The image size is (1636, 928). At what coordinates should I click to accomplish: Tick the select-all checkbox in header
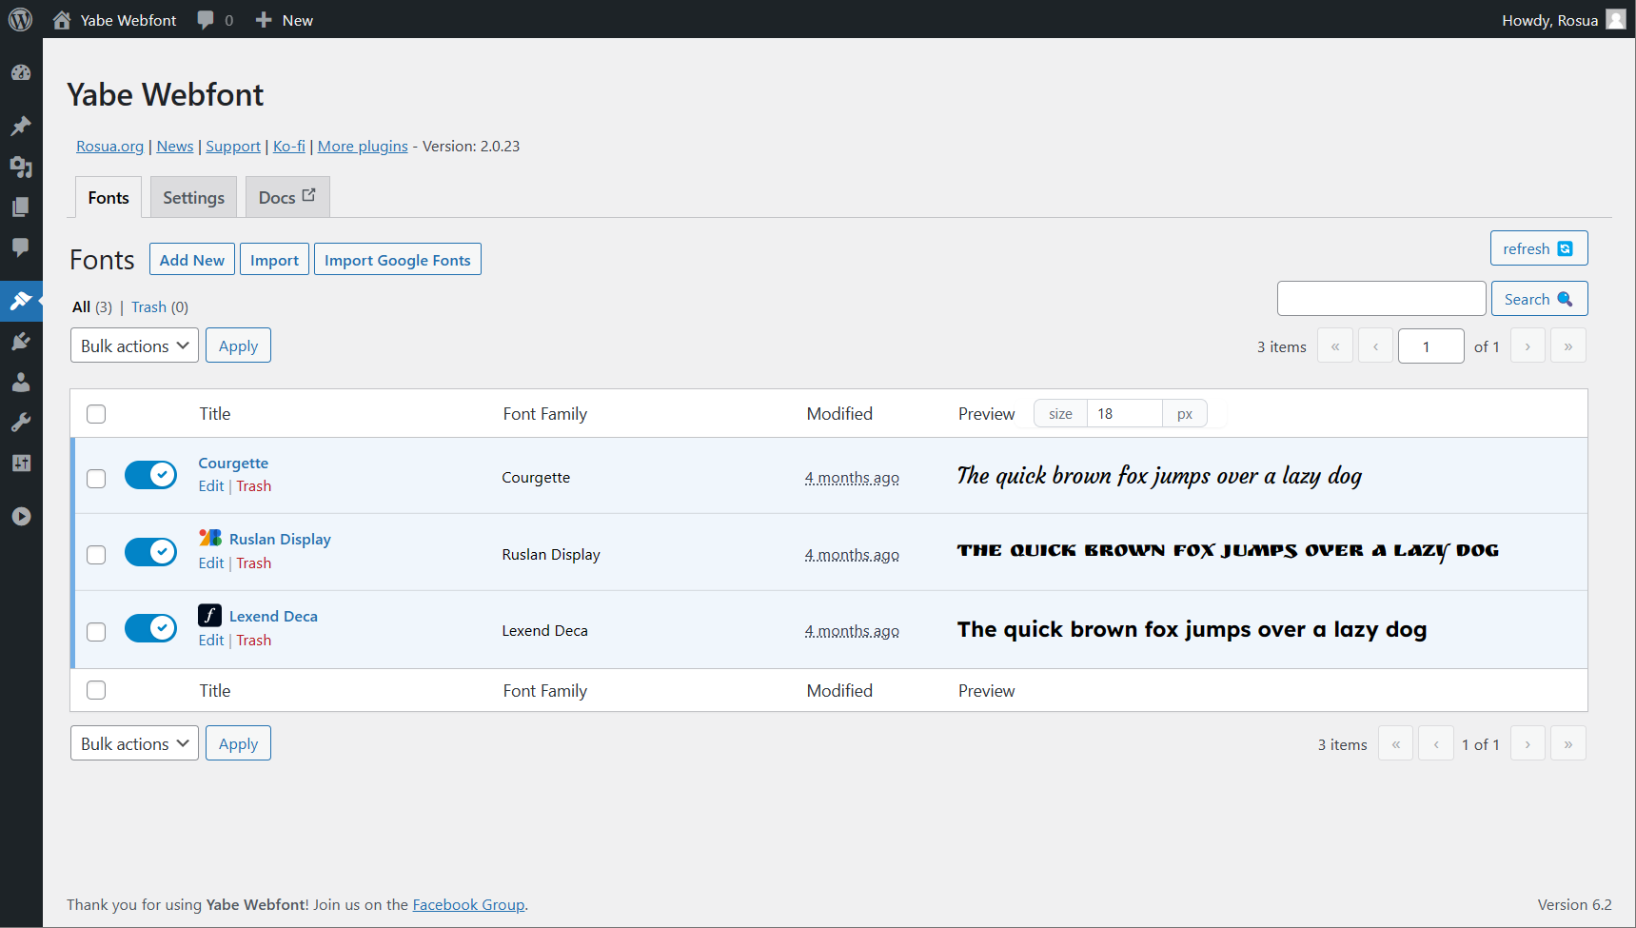click(96, 414)
